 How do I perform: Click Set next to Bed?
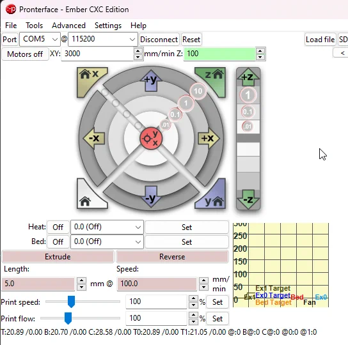(x=187, y=241)
